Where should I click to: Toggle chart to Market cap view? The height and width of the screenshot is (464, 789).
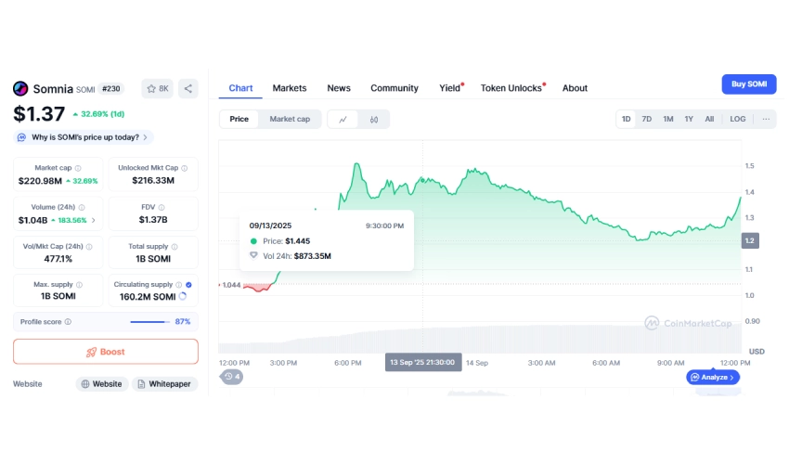click(x=290, y=119)
